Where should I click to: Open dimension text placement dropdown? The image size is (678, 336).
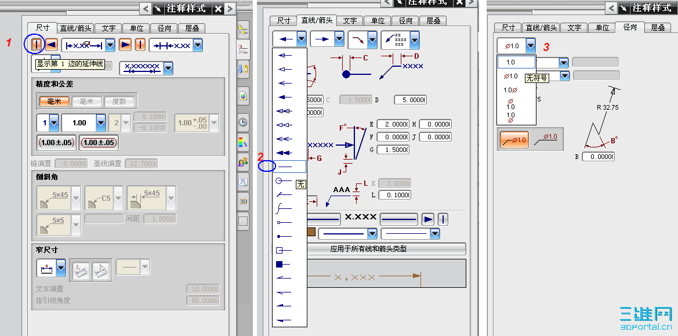tap(110, 45)
